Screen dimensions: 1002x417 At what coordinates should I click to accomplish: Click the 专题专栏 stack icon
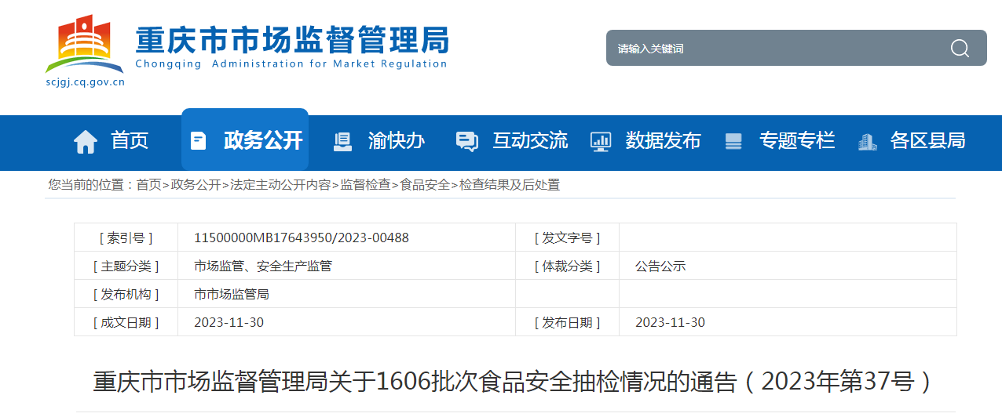pos(733,141)
